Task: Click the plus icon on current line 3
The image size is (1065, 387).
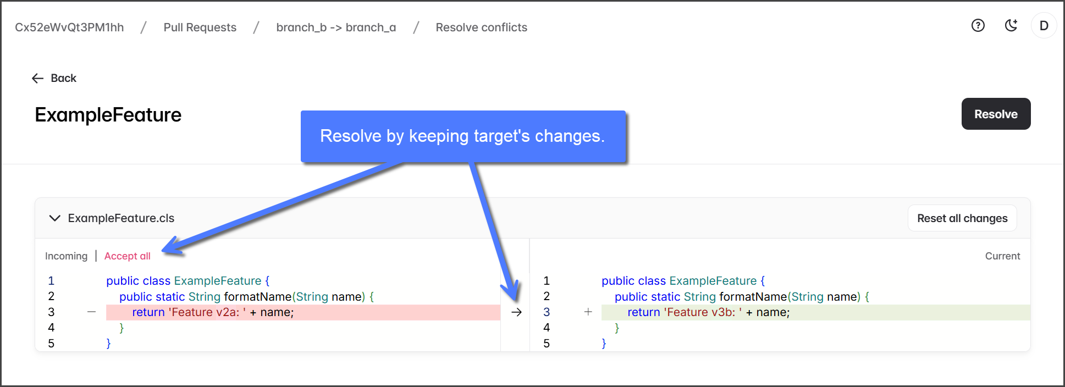Action: [588, 312]
